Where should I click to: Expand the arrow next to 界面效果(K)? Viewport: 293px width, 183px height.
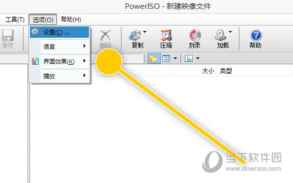[x=85, y=61]
